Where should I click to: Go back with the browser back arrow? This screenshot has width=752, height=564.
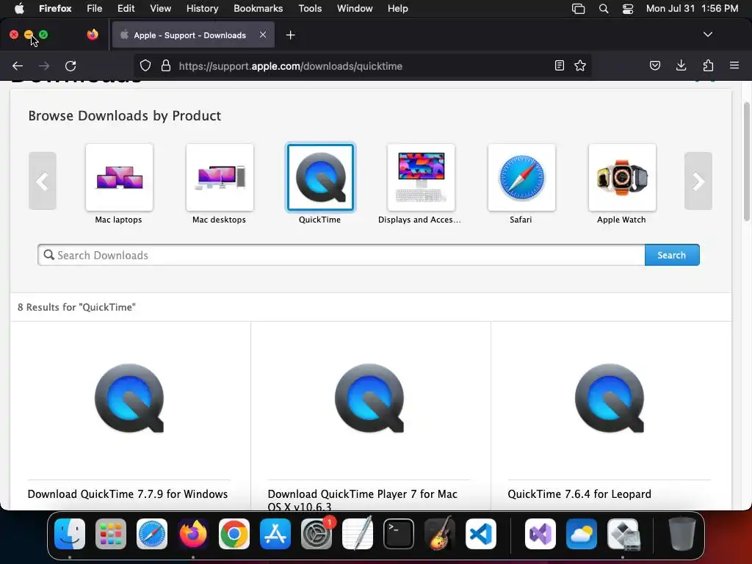click(x=18, y=65)
